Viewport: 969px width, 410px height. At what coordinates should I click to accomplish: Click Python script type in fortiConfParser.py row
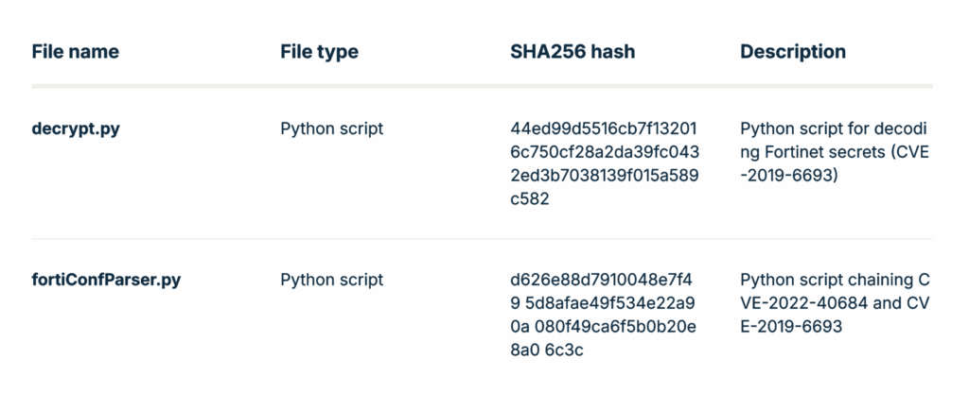[332, 280]
